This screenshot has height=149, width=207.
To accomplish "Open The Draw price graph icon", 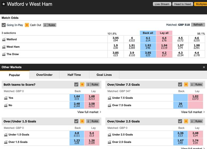I will point(4,54).
